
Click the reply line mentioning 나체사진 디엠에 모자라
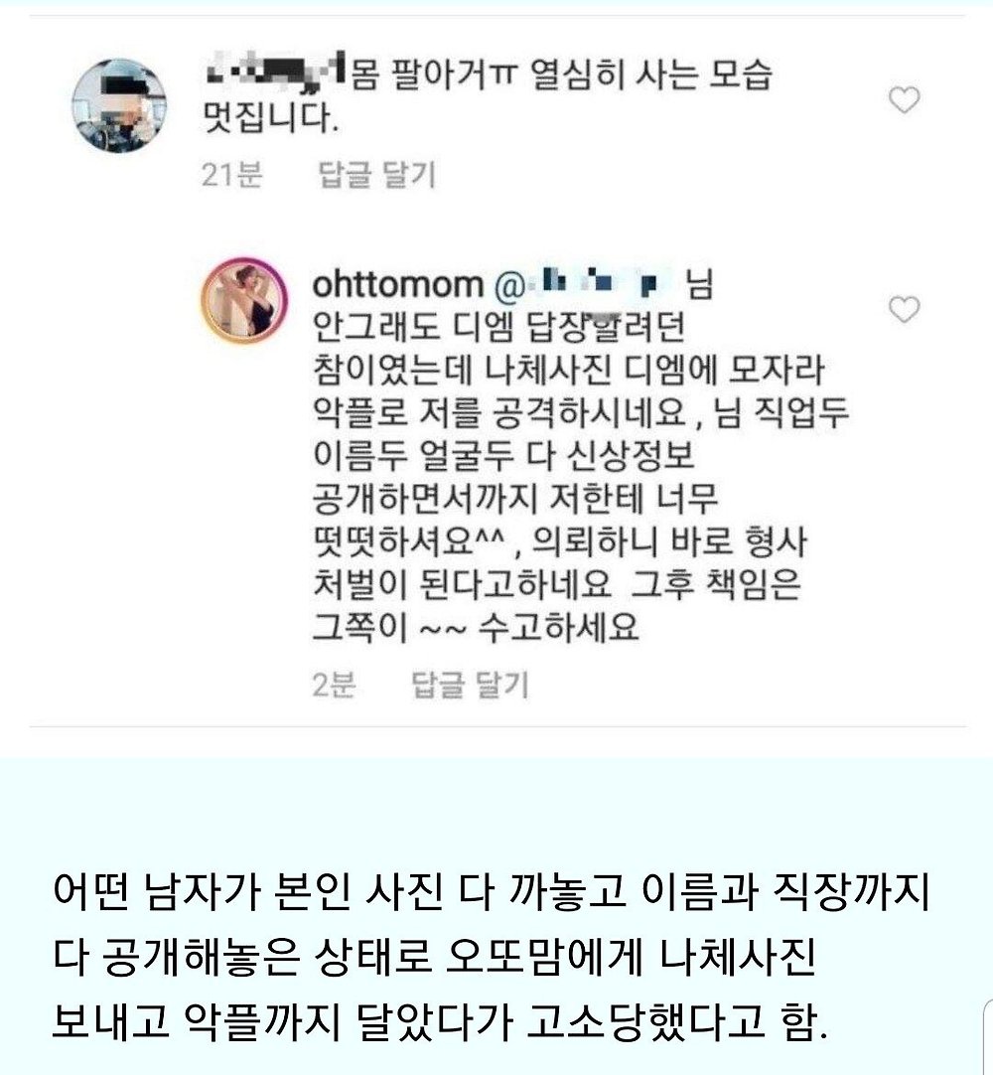tap(568, 370)
